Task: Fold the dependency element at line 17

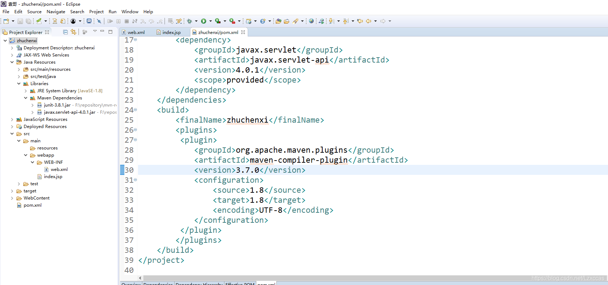Action: click(x=136, y=40)
